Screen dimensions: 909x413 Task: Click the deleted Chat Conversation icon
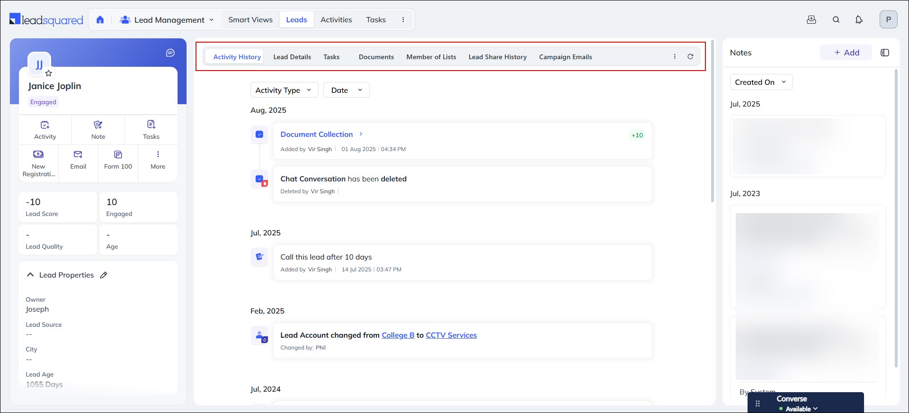tap(259, 179)
